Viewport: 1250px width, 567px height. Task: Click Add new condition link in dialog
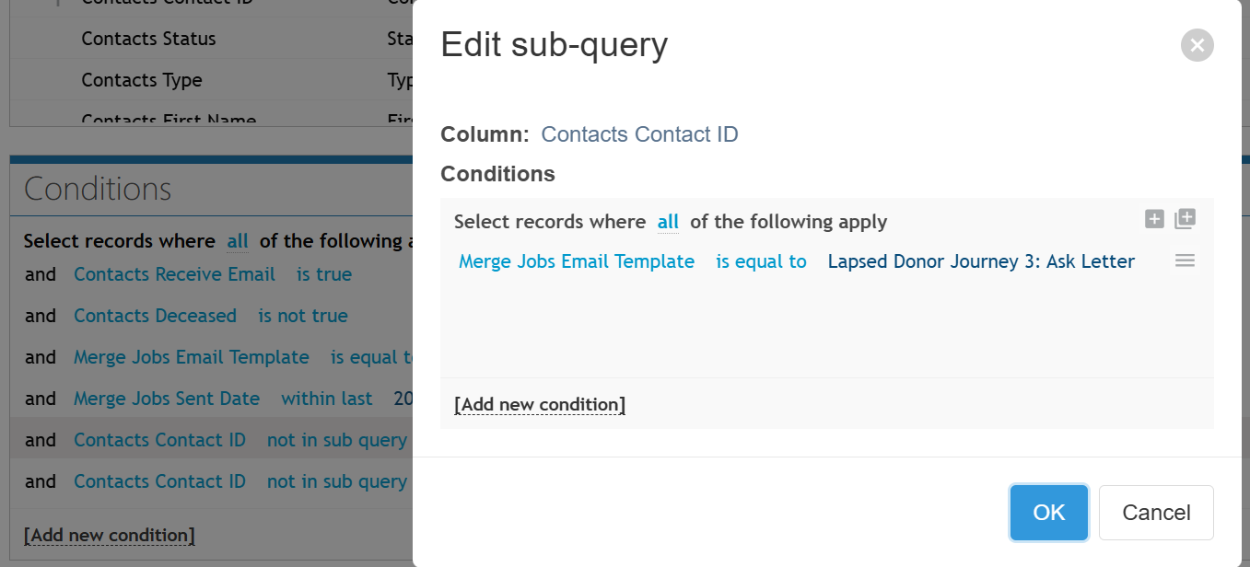540,405
